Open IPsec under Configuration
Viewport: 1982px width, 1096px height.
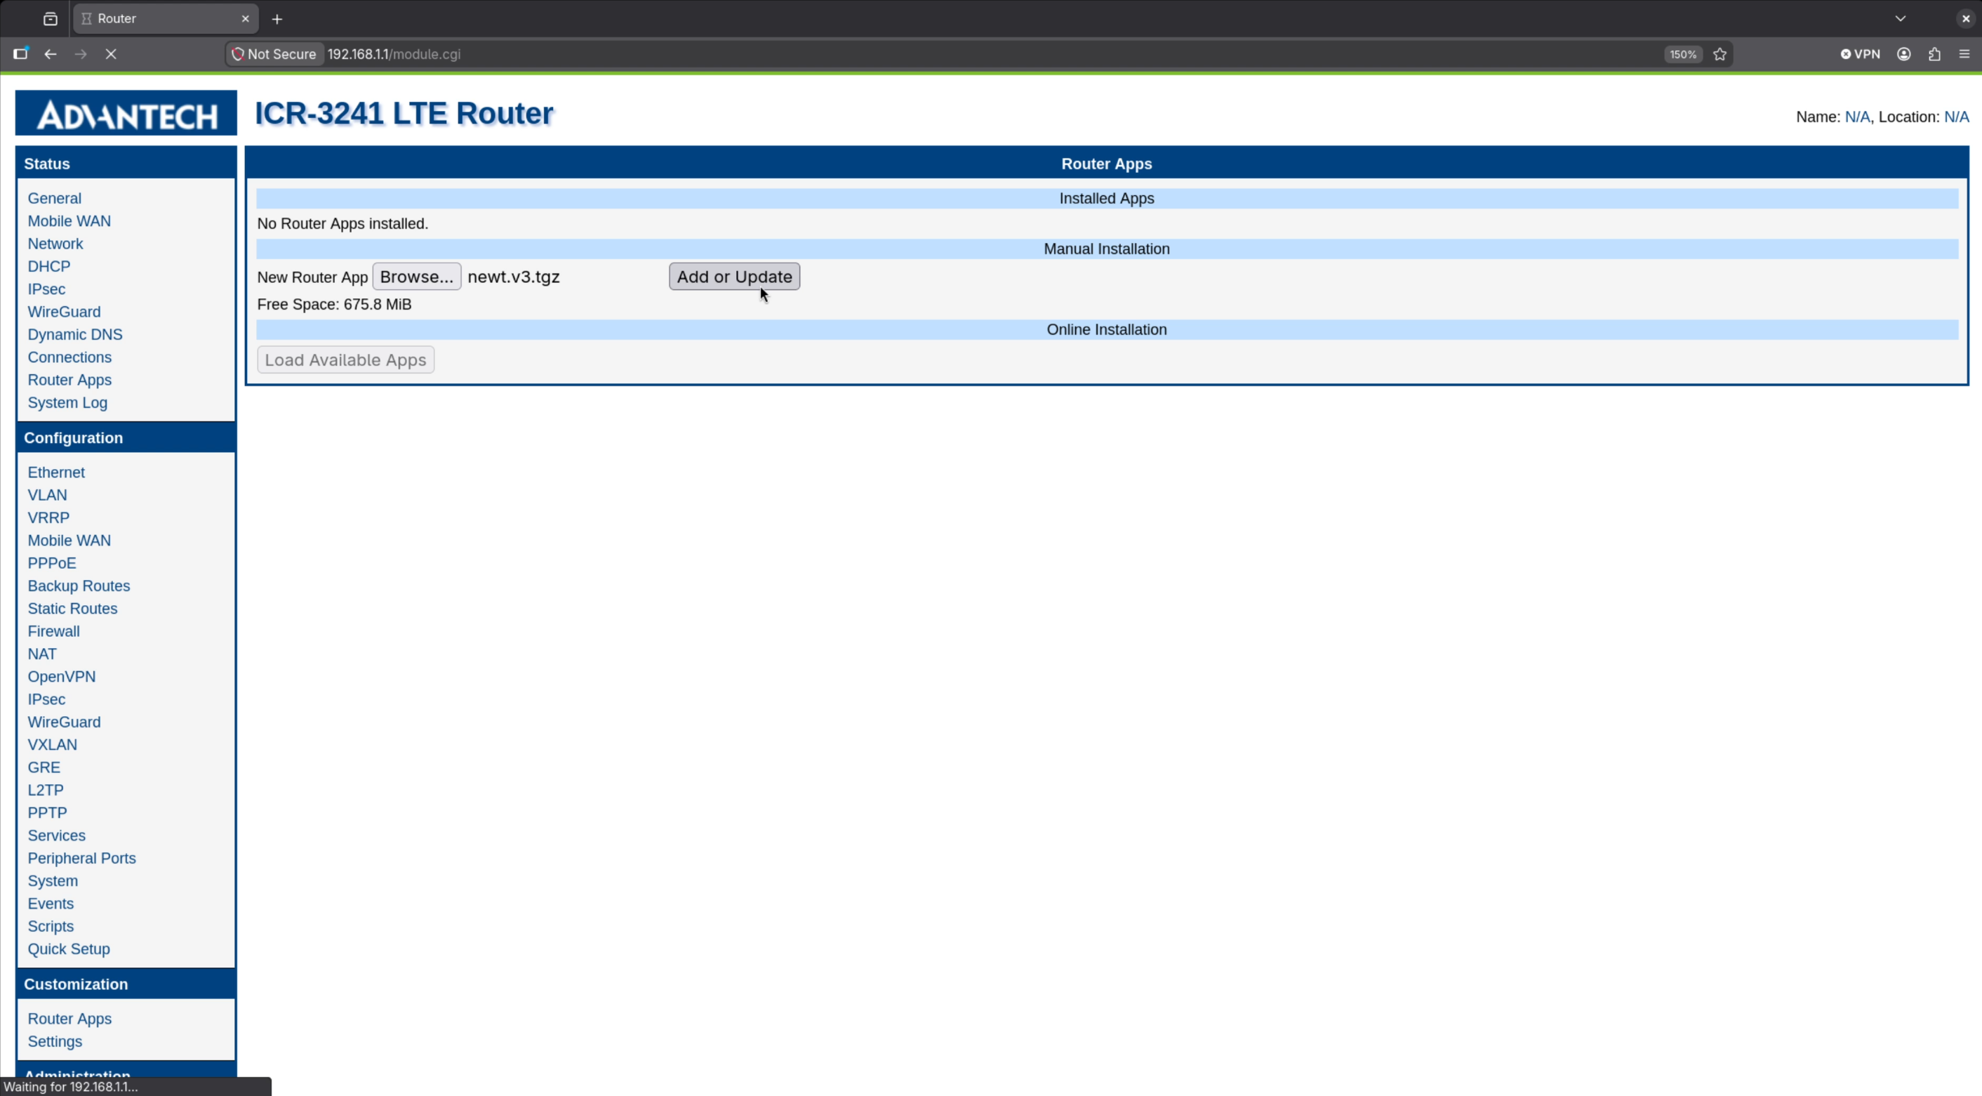[x=46, y=699]
